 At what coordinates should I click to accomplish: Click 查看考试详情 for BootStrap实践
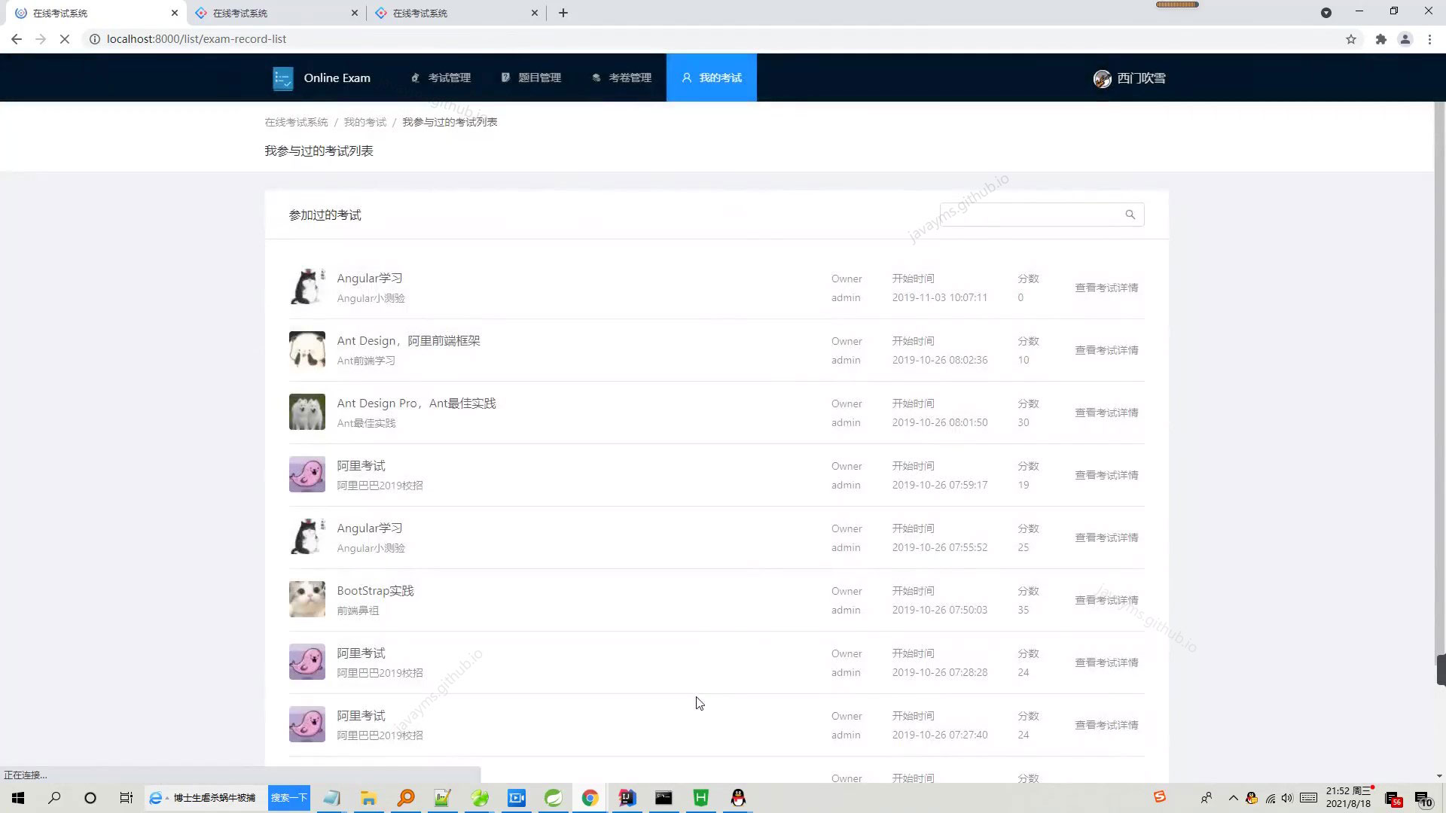click(x=1106, y=600)
